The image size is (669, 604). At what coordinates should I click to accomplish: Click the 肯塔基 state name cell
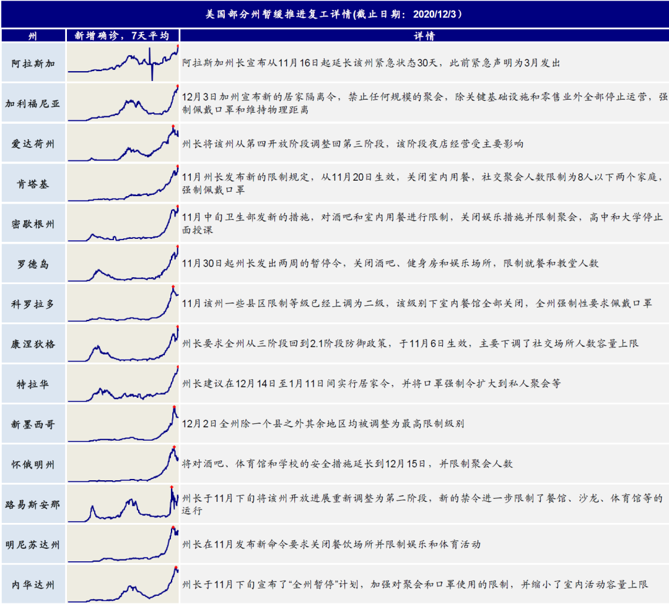(x=33, y=184)
